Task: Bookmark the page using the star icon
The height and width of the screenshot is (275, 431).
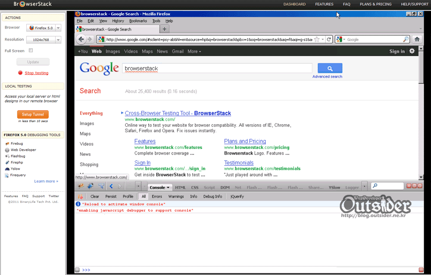Action: tap(317, 39)
